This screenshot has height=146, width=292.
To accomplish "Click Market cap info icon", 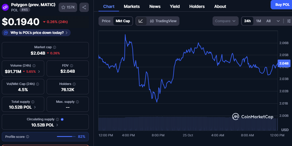I will coord(55,47).
